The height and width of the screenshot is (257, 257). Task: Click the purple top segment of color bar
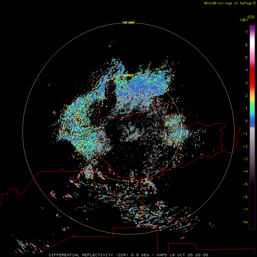(252, 28)
